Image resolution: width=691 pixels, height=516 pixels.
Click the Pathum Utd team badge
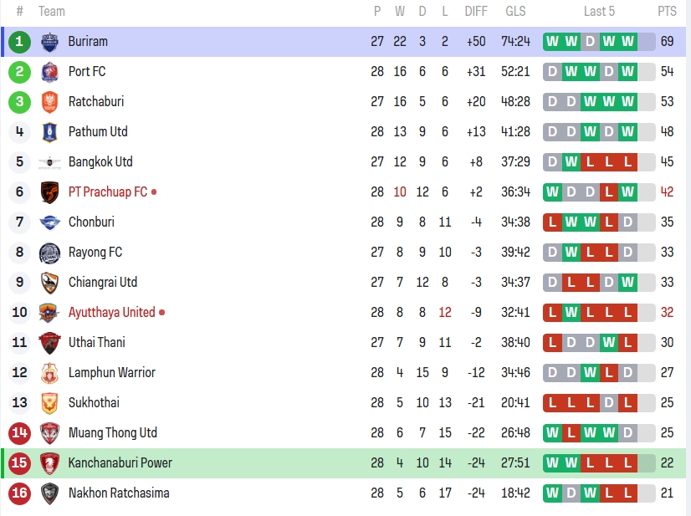point(49,131)
